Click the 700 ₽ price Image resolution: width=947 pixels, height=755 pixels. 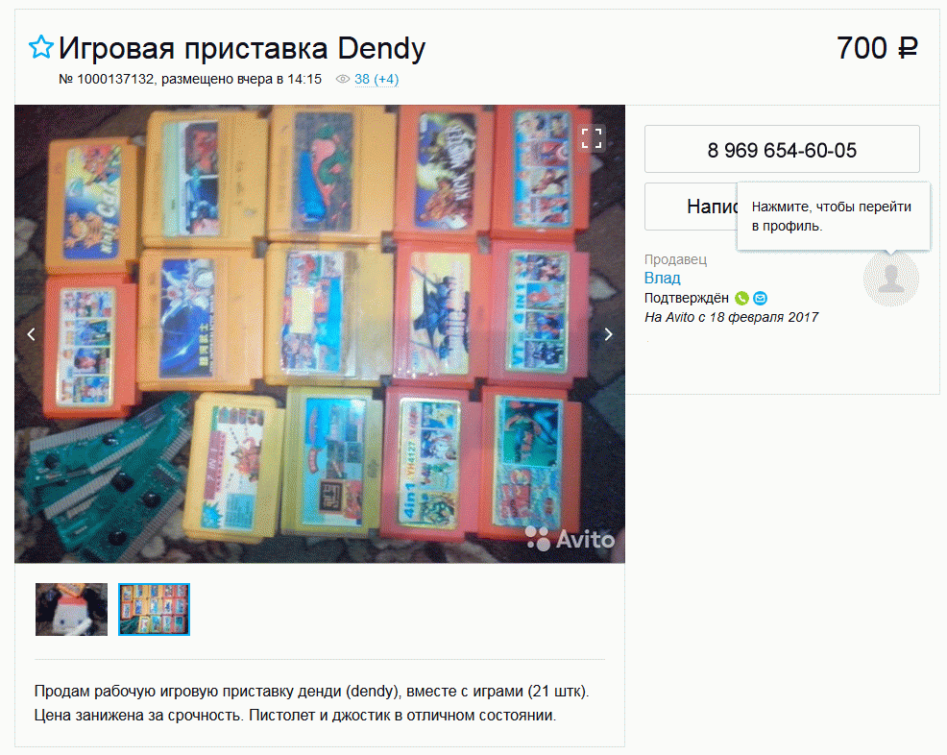pyautogui.click(x=877, y=48)
